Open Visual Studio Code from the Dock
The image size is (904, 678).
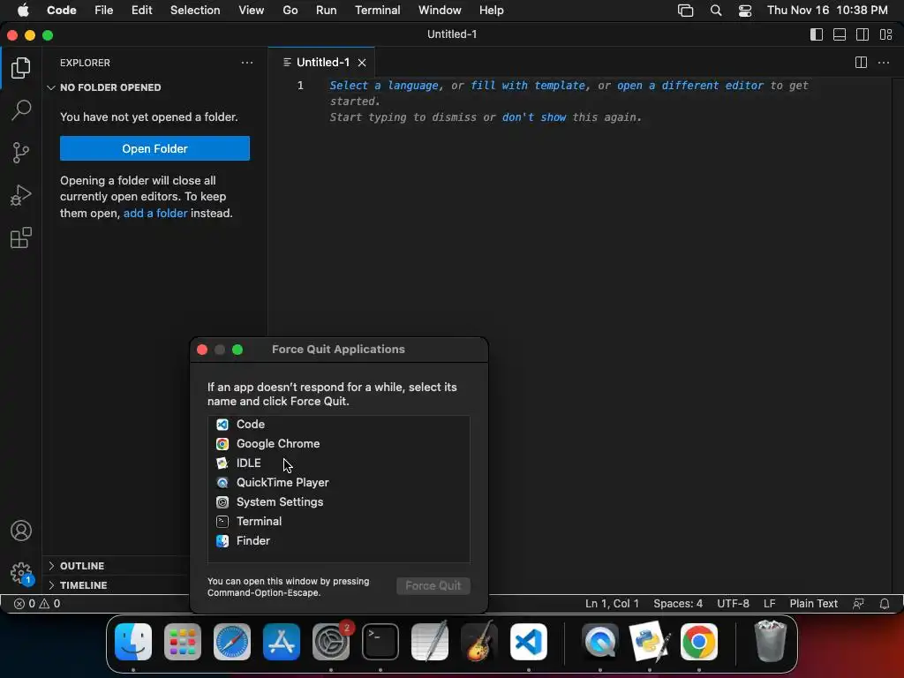(x=529, y=642)
